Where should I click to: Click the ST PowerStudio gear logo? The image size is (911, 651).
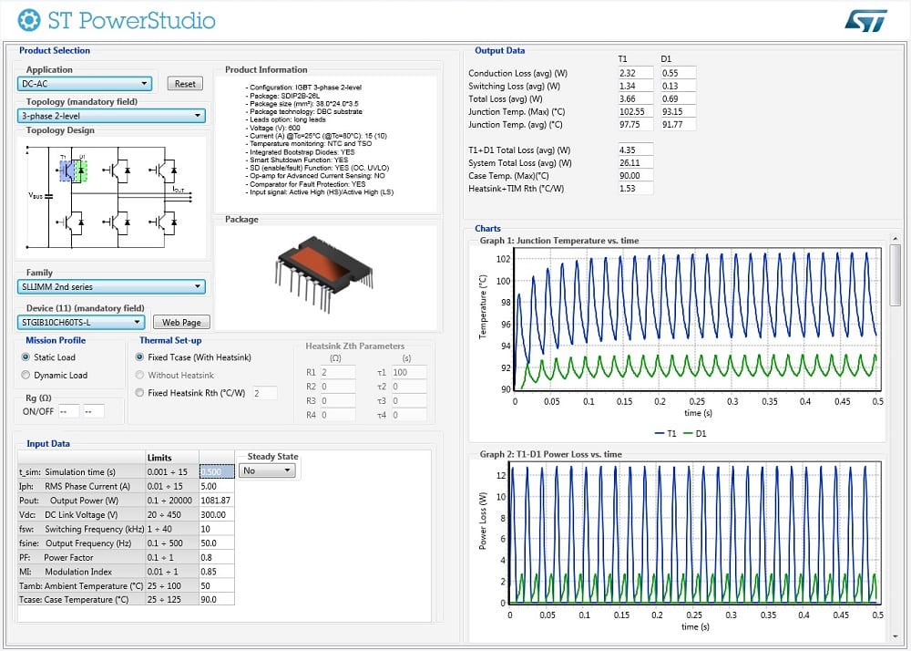point(28,19)
